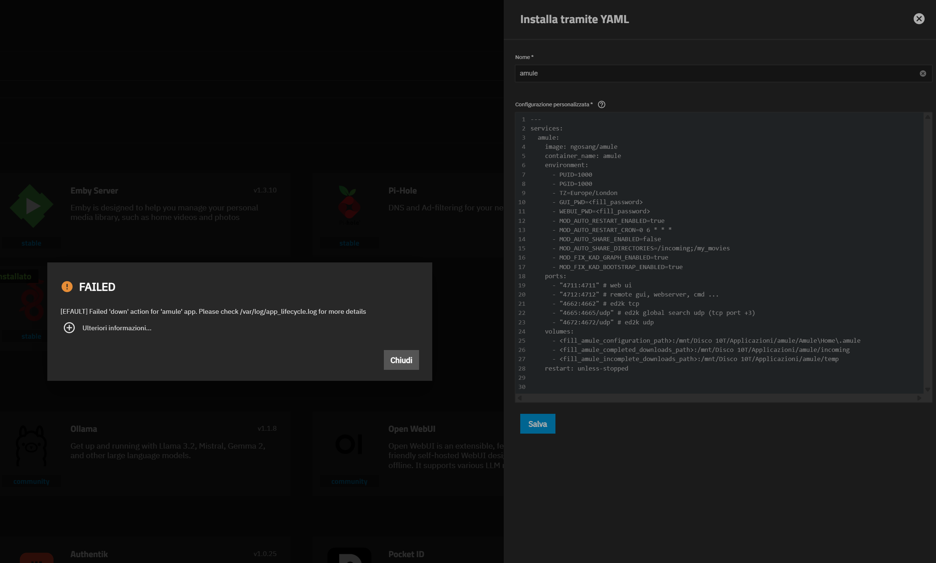Click the Ollama llama icon
This screenshot has height=563, width=936.
pyautogui.click(x=32, y=445)
